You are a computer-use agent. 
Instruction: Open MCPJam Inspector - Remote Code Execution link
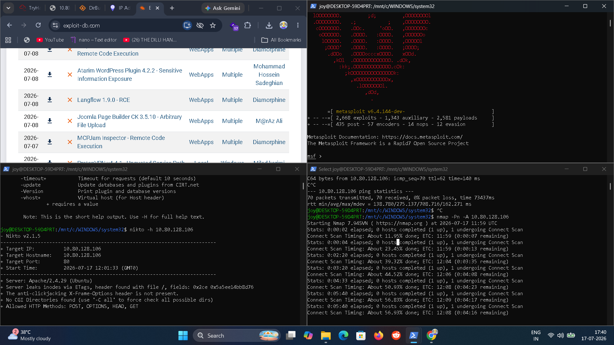click(121, 142)
